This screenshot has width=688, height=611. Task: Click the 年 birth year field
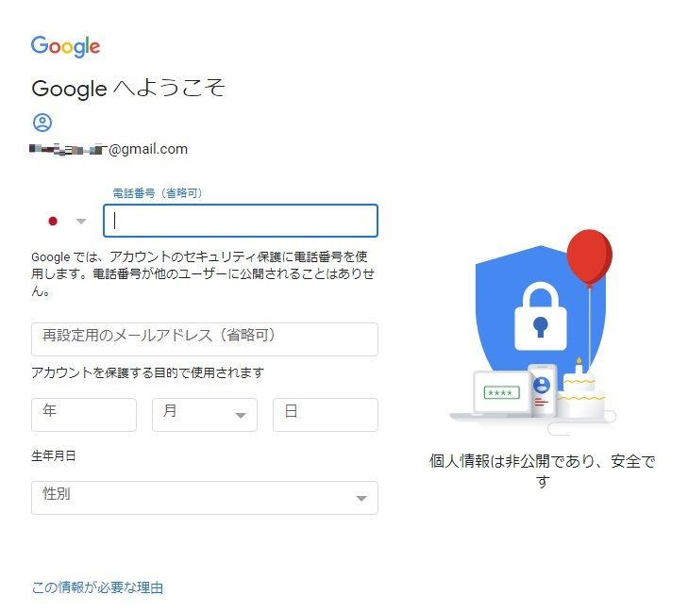pyautogui.click(x=84, y=415)
